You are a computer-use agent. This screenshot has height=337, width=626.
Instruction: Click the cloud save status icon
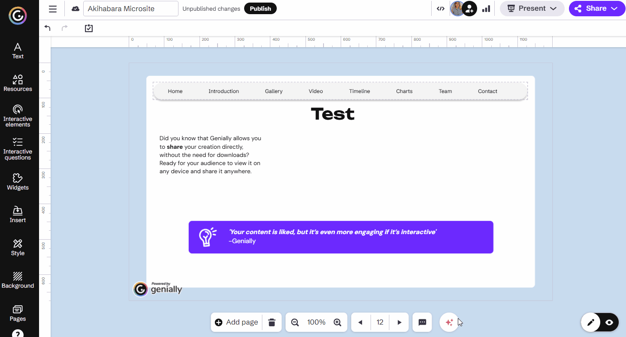coord(76,9)
